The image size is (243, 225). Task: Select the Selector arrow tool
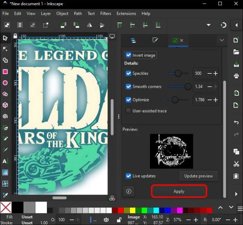5,38
